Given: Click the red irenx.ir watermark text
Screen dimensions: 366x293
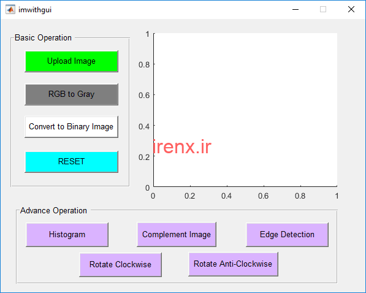Looking at the screenshot, I should coord(182,147).
